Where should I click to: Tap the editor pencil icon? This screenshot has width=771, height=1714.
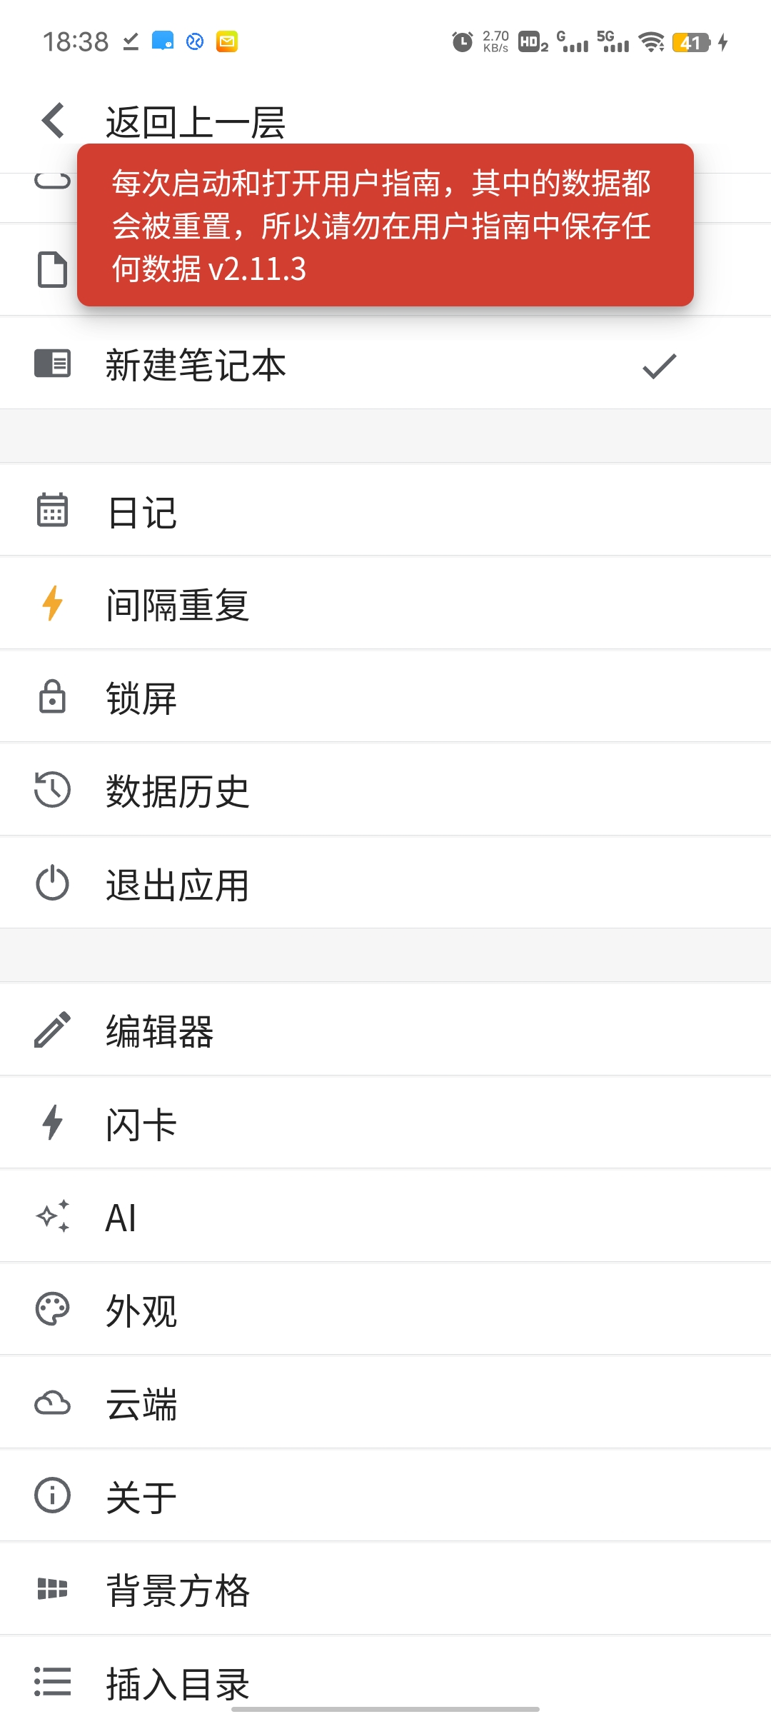click(x=52, y=1030)
